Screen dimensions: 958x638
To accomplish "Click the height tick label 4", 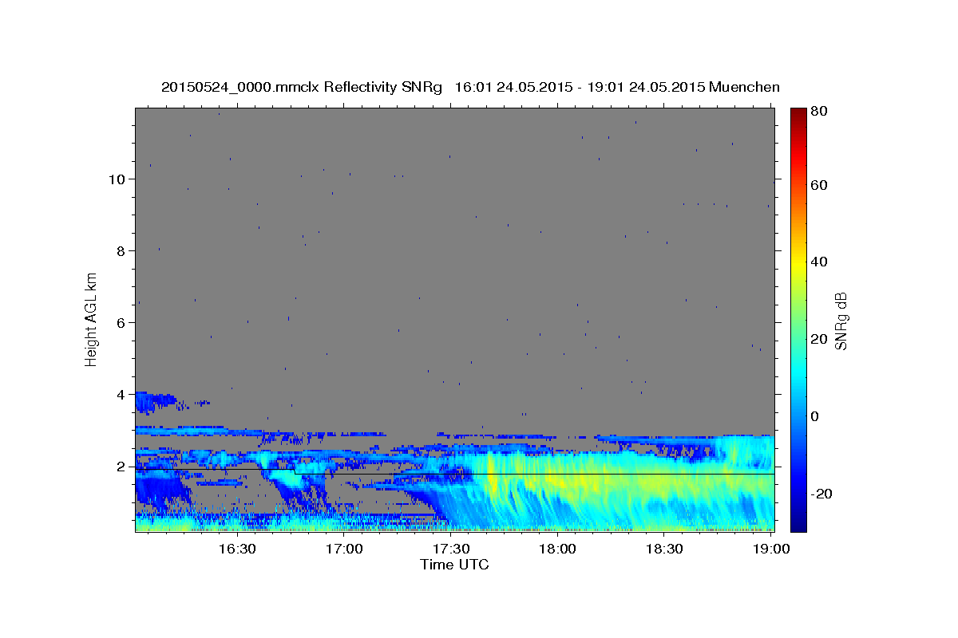I will point(121,394).
